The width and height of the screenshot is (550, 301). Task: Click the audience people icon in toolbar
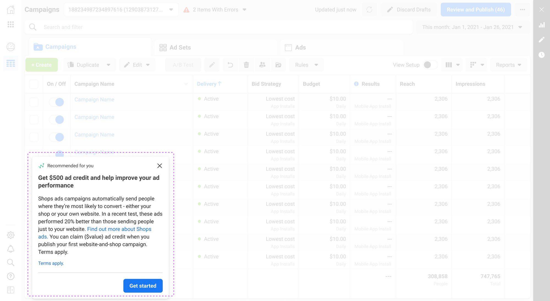[x=262, y=65]
